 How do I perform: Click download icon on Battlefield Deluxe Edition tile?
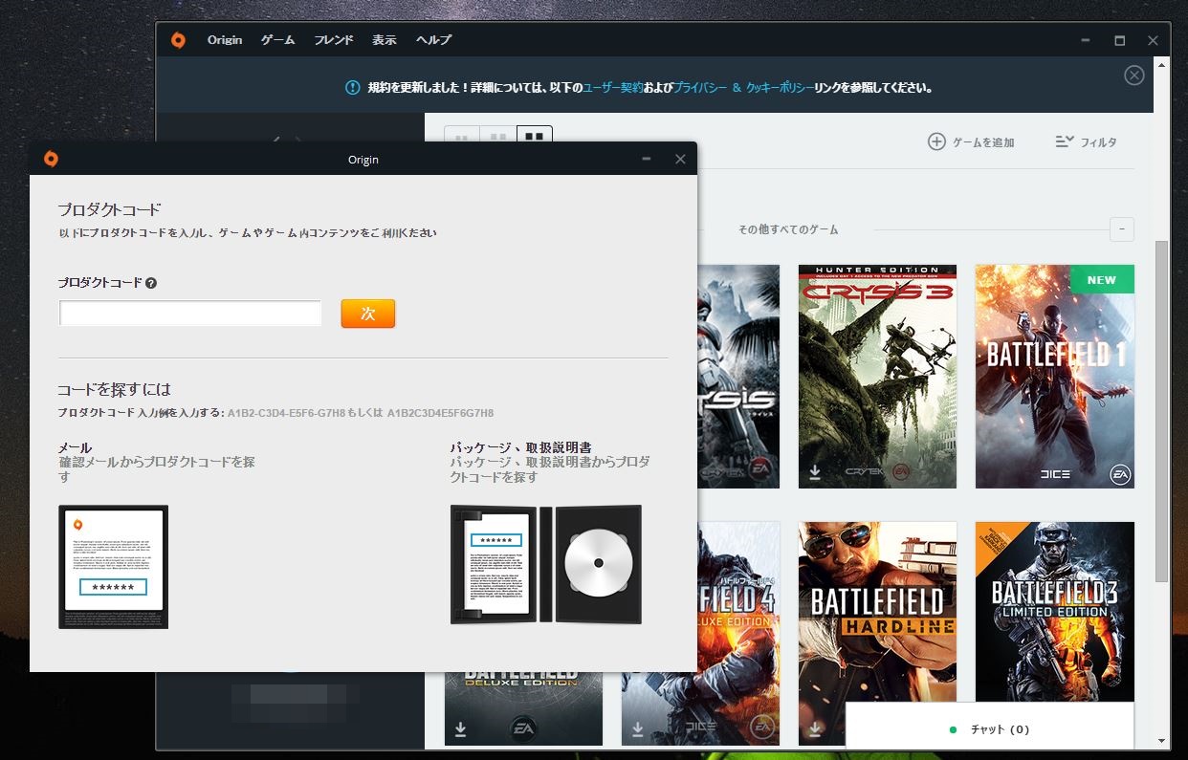coord(461,729)
